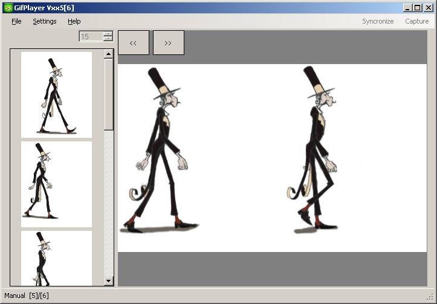Close the GifPlayer window

coord(429,8)
